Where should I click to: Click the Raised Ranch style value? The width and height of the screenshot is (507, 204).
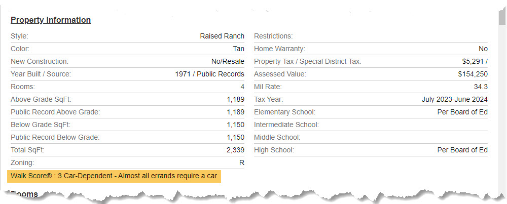point(222,36)
